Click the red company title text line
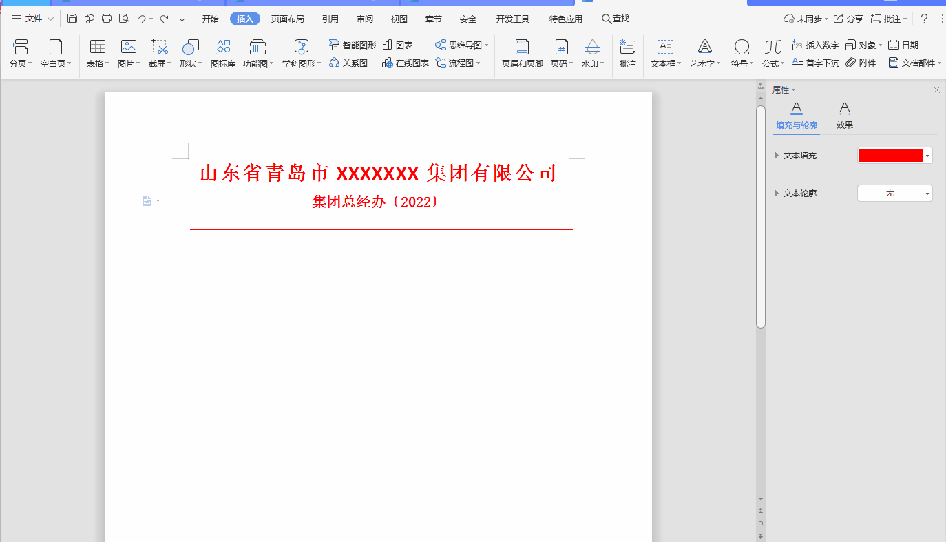946x542 pixels. point(378,173)
